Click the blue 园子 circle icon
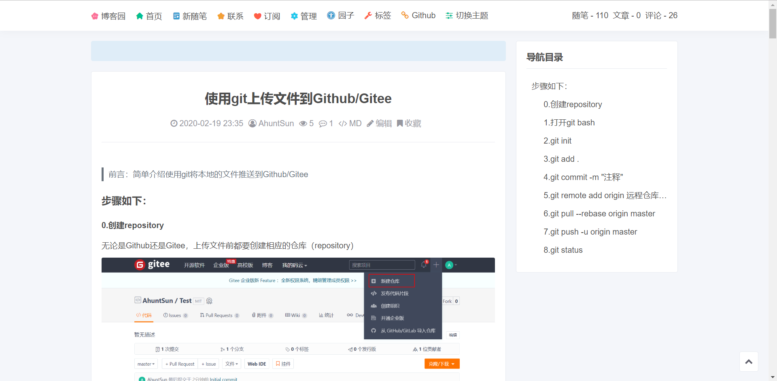The image size is (777, 381). 331,15
